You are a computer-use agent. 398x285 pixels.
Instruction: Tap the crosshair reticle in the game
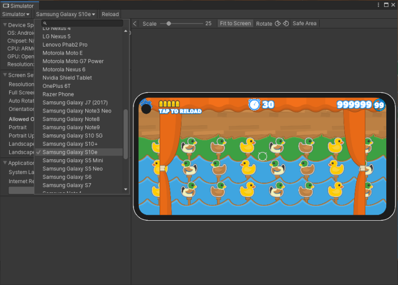tap(262, 156)
